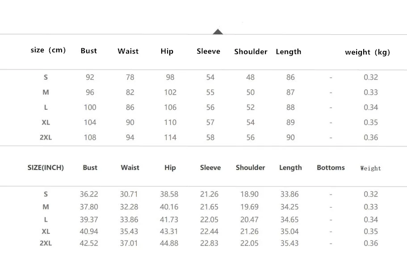
Task: Click the length value 35.04 for XL
Action: click(x=290, y=232)
